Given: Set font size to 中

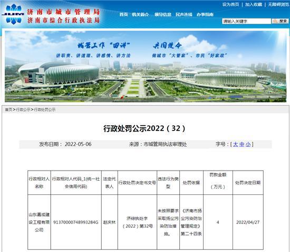Looking at the screenshot, I should [x=241, y=144].
